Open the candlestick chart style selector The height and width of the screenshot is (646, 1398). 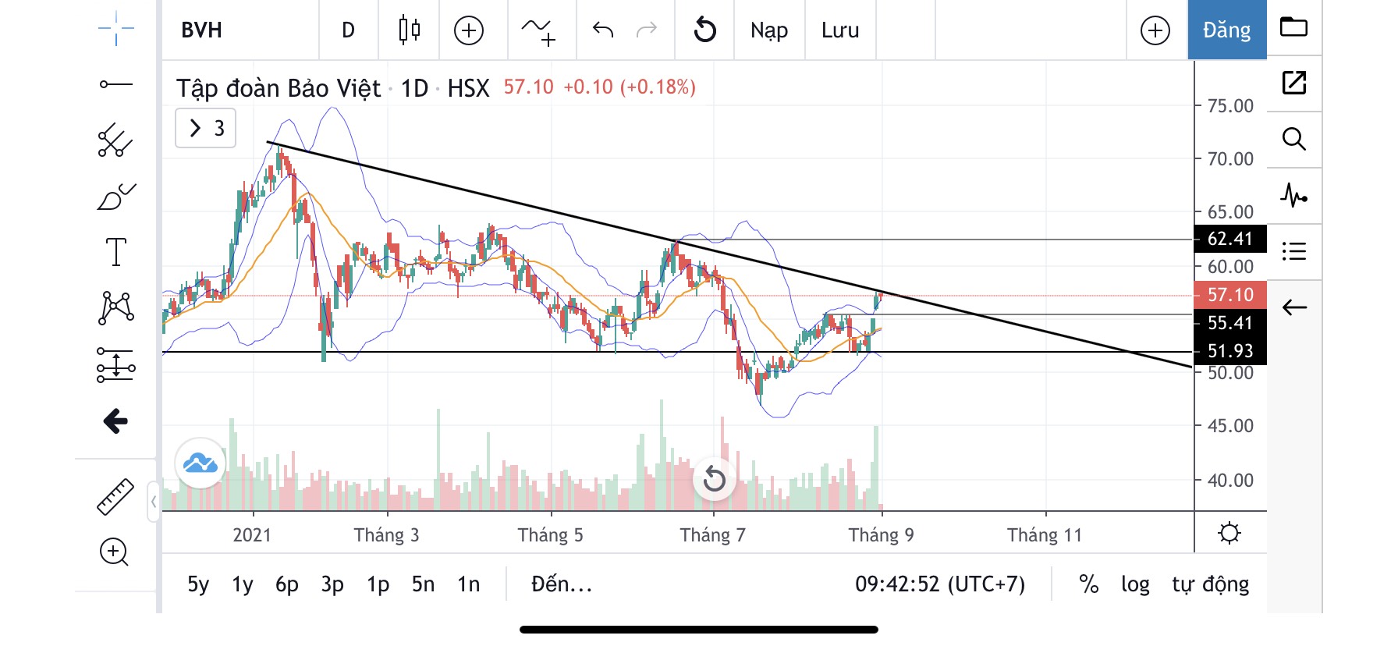[x=409, y=30]
